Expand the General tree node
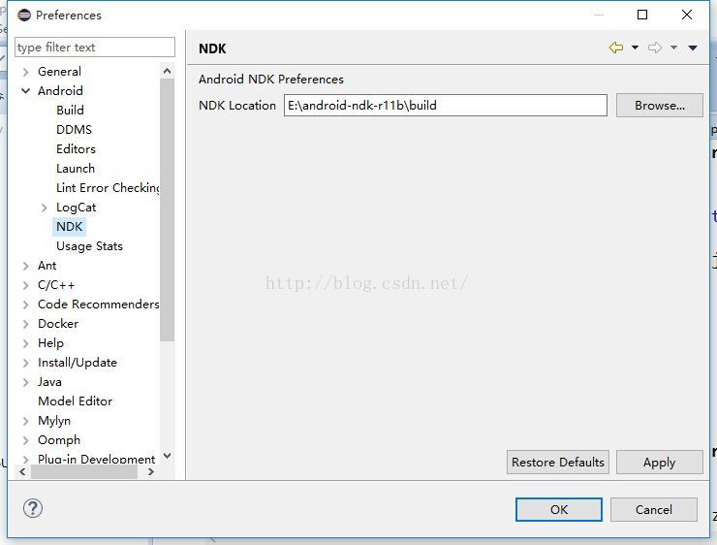717x545 pixels. tap(25, 72)
